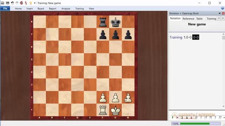This screenshot has width=225, height=126.
Task: Click the green up-arrow promote variation icon
Action: pyautogui.click(x=172, y=118)
